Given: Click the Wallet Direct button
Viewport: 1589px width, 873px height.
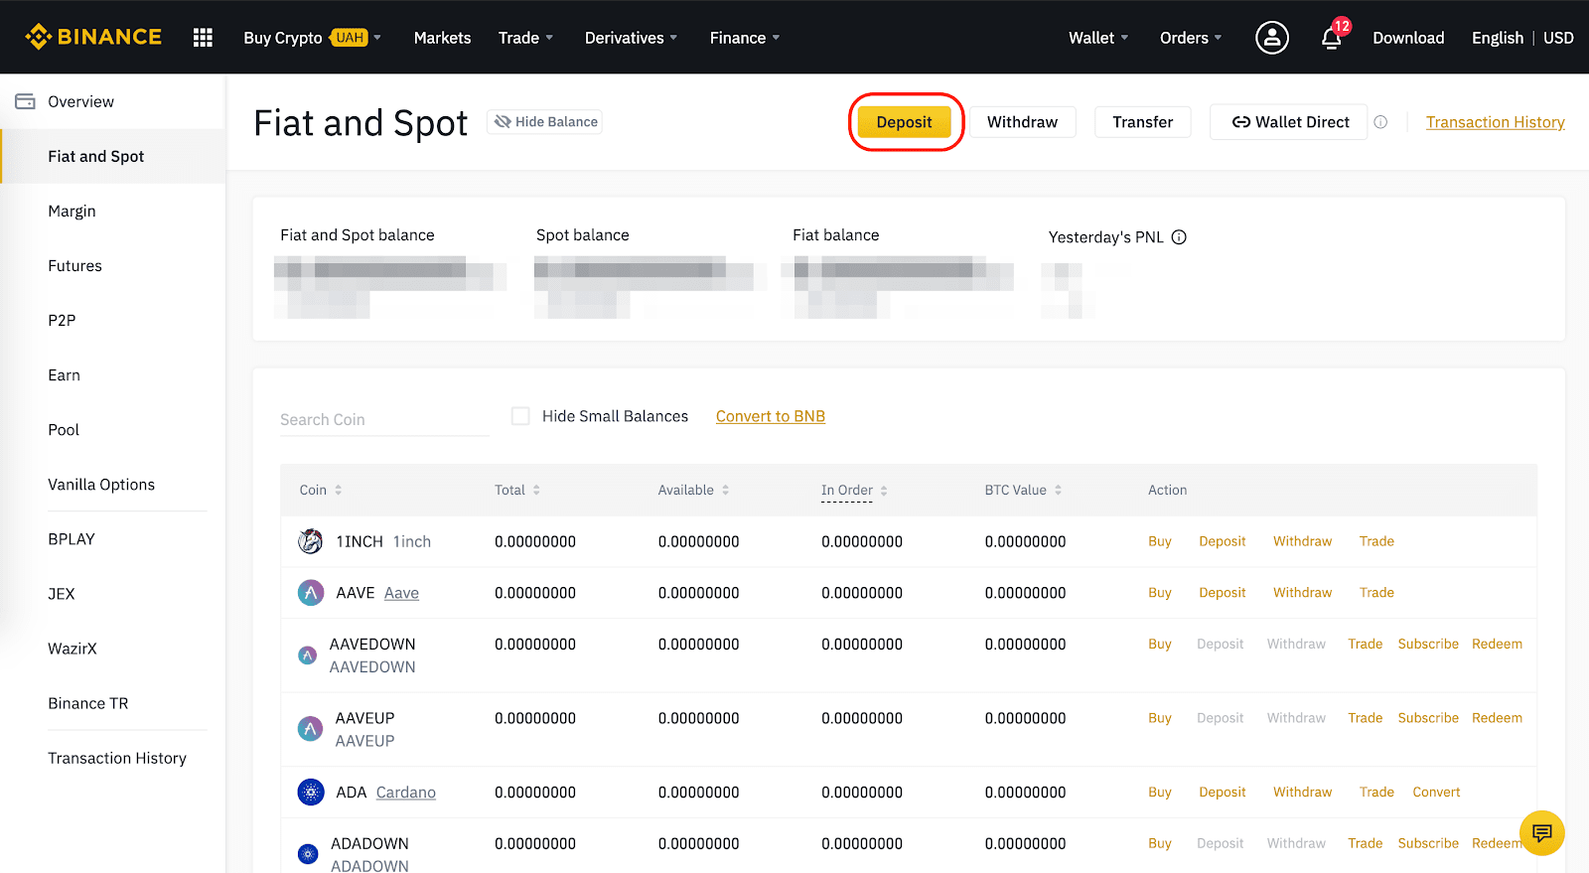Looking at the screenshot, I should 1289,122.
